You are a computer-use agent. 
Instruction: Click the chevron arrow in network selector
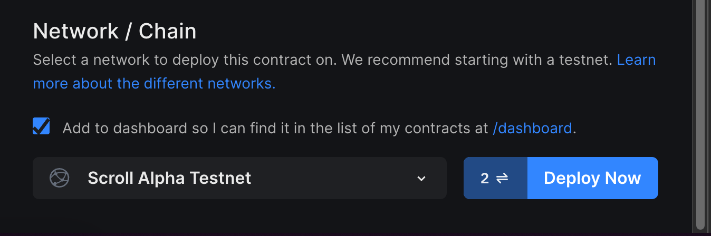421,179
